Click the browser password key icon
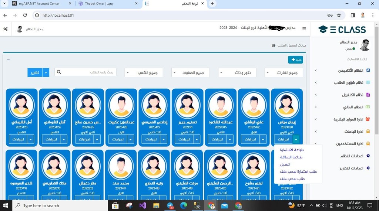 click(x=330, y=15)
